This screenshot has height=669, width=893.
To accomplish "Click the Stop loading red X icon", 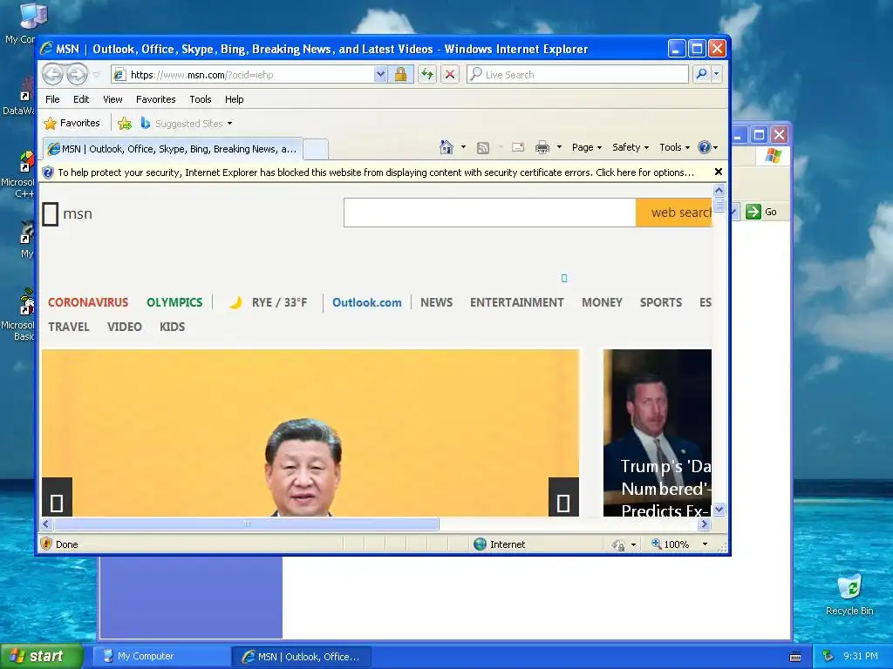I will tap(450, 75).
